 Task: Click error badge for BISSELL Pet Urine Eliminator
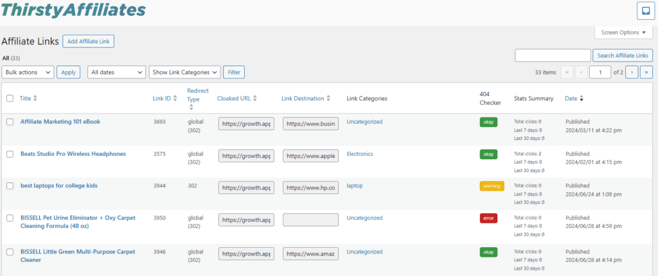tap(488, 218)
